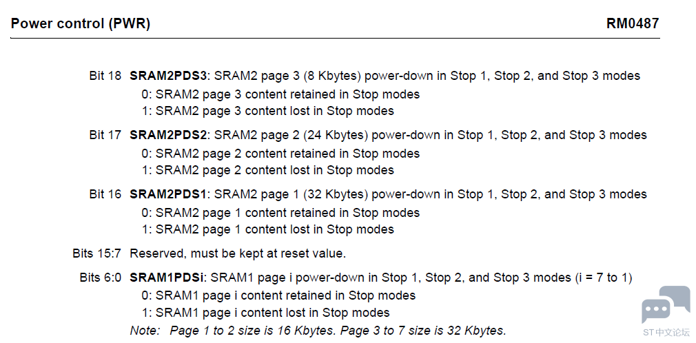Click the Bit 18 label
The image size is (696, 343).
[105, 76]
